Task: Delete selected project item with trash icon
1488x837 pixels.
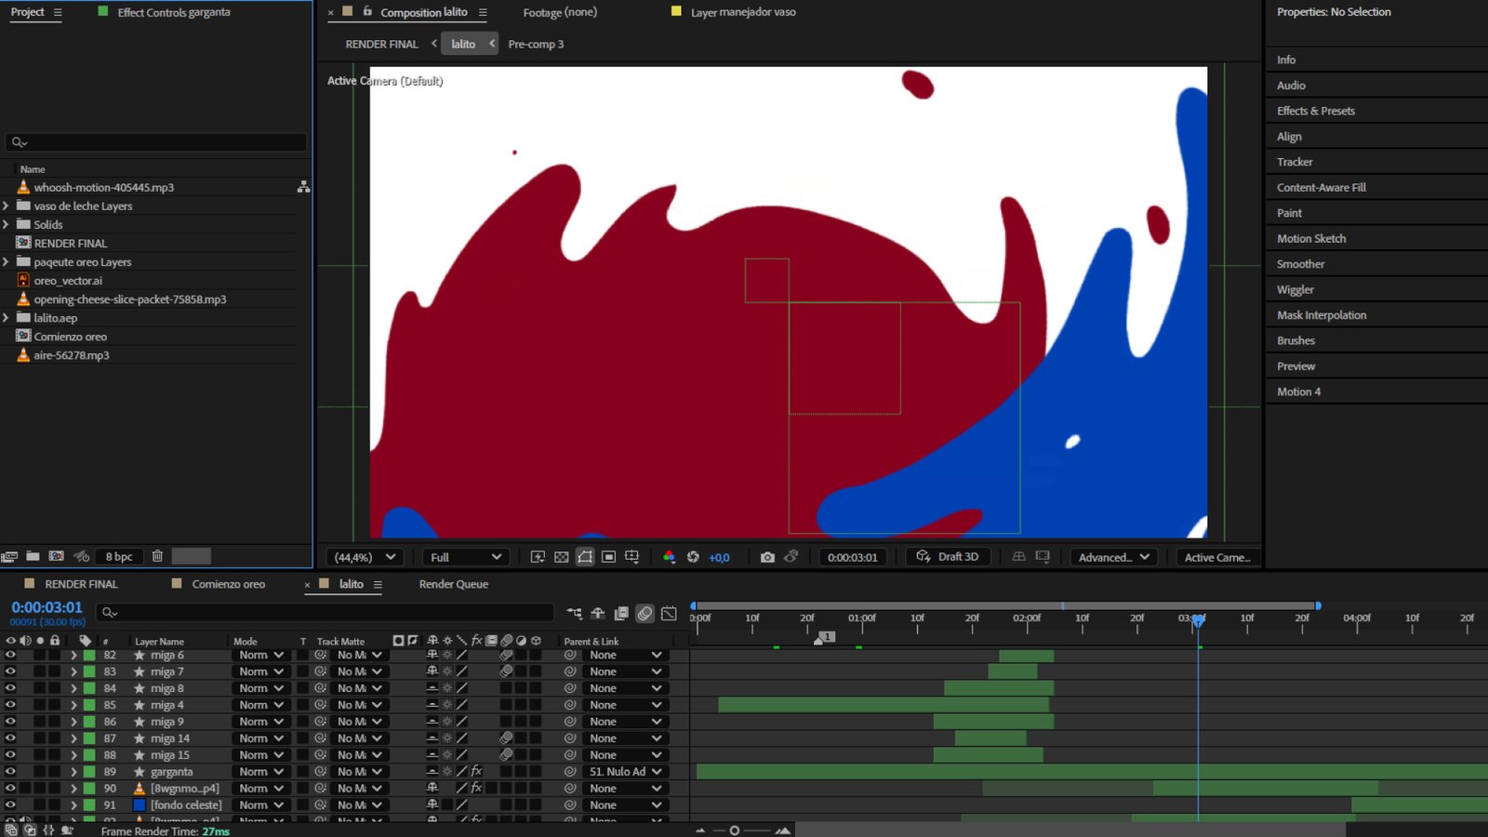Action: pyautogui.click(x=157, y=556)
